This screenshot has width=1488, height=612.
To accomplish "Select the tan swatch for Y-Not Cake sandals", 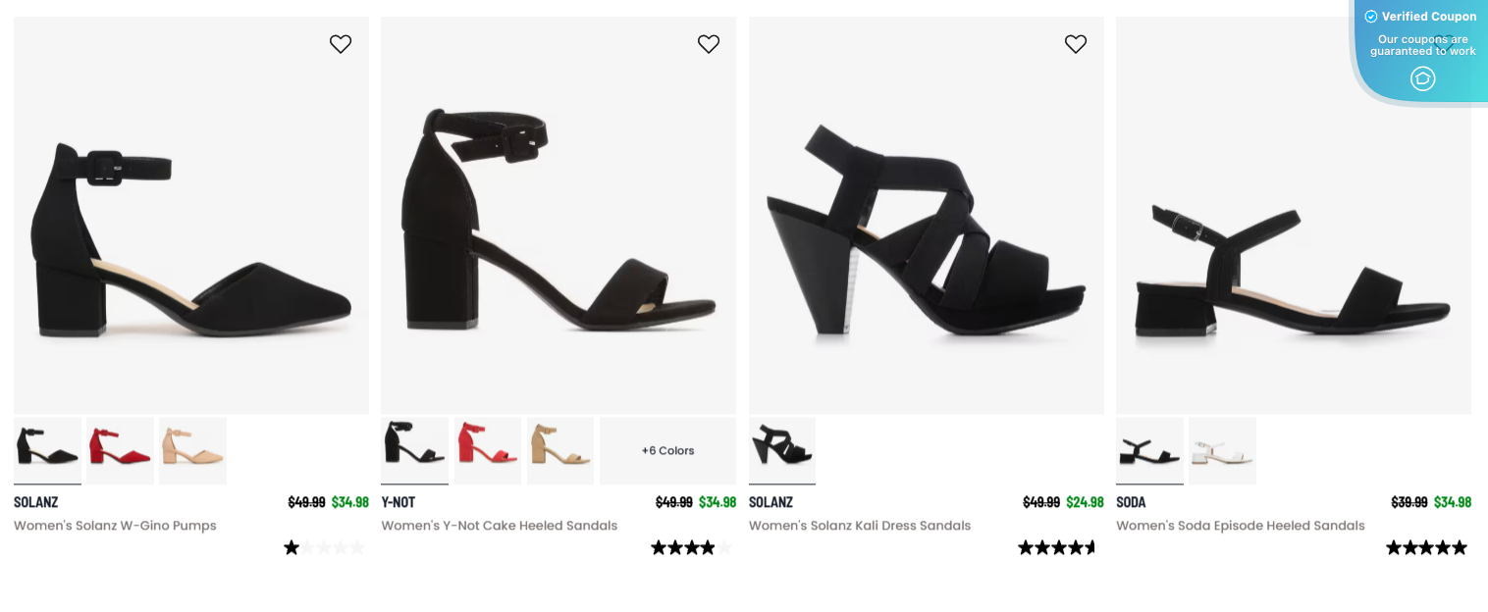I will pyautogui.click(x=560, y=450).
